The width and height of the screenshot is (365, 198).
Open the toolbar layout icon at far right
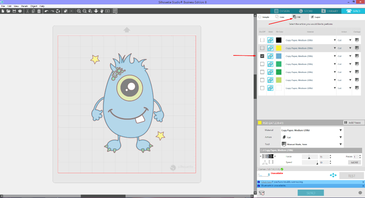115,11
